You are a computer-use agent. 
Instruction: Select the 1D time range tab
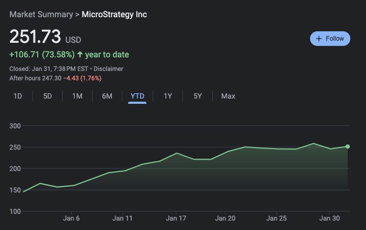[18, 96]
